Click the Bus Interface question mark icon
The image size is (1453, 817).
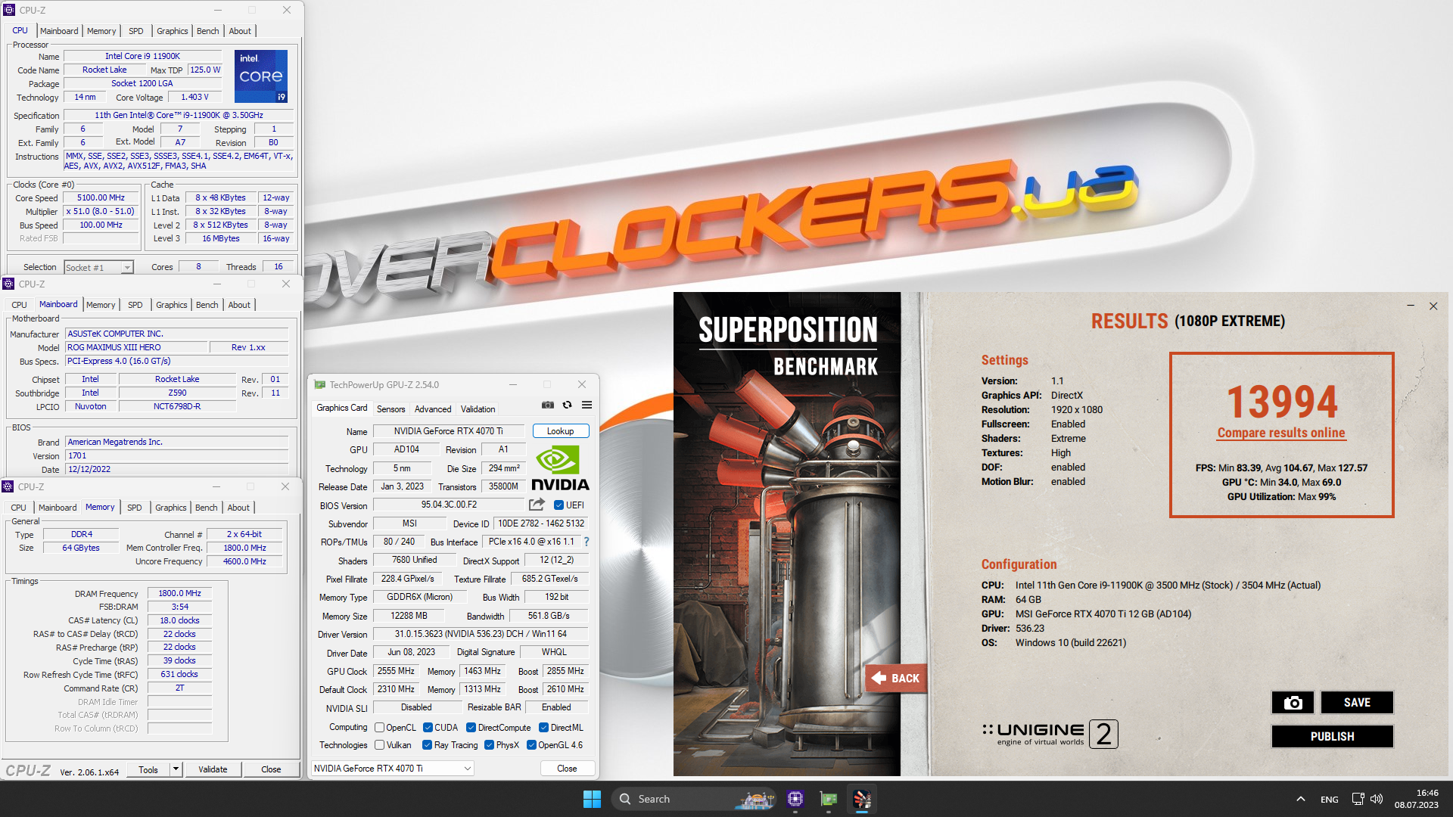(586, 542)
